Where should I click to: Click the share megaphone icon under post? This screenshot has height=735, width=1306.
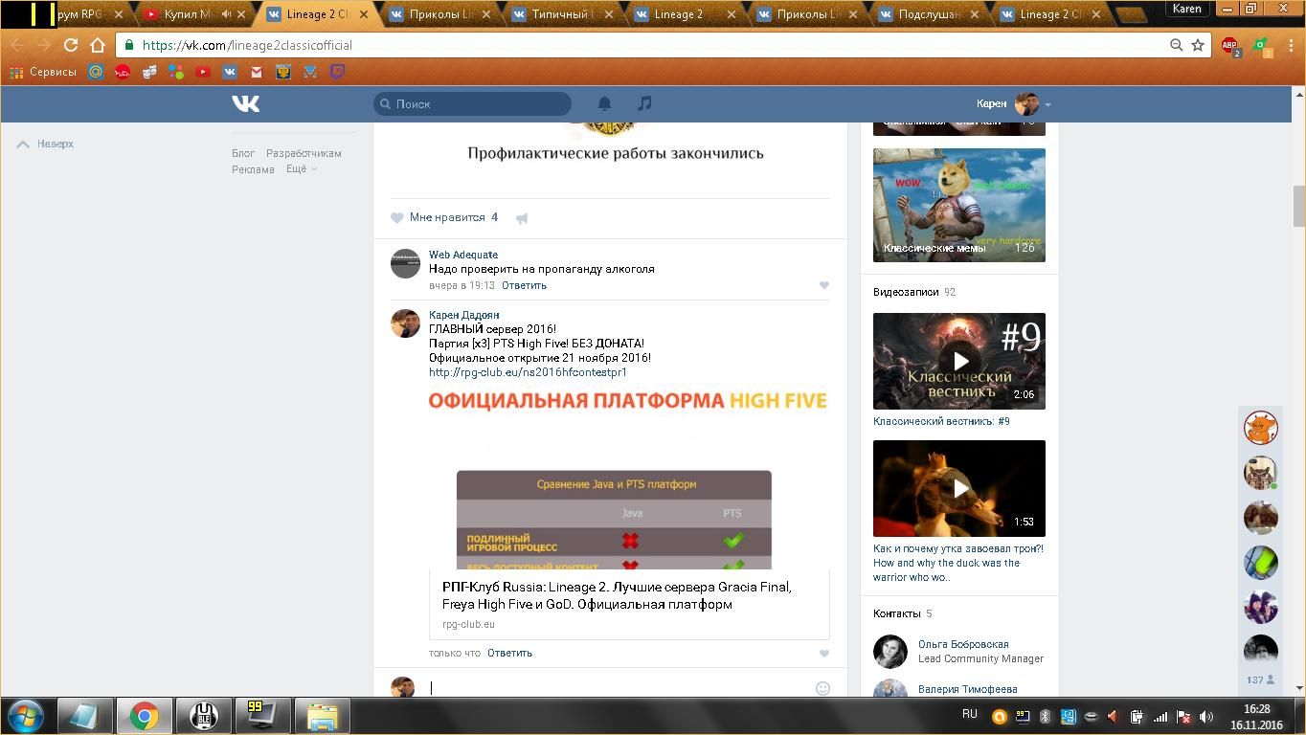[522, 218]
